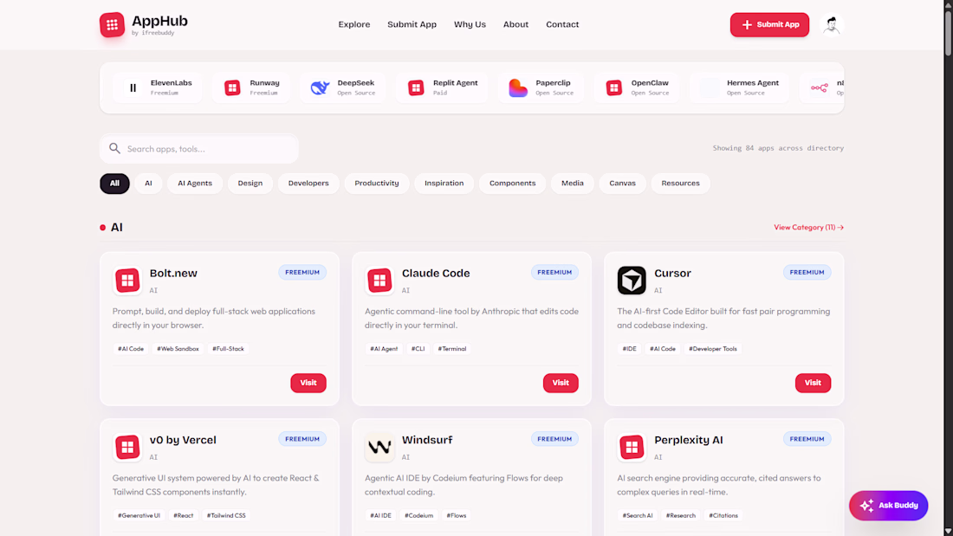Viewport: 953px width, 536px height.
Task: Click the OpenClaw app icon
Action: (614, 87)
